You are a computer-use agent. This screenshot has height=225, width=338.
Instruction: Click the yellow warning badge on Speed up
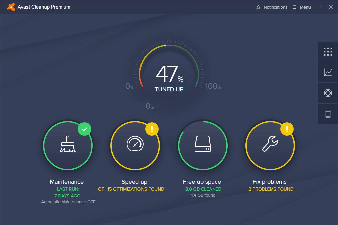pos(152,129)
